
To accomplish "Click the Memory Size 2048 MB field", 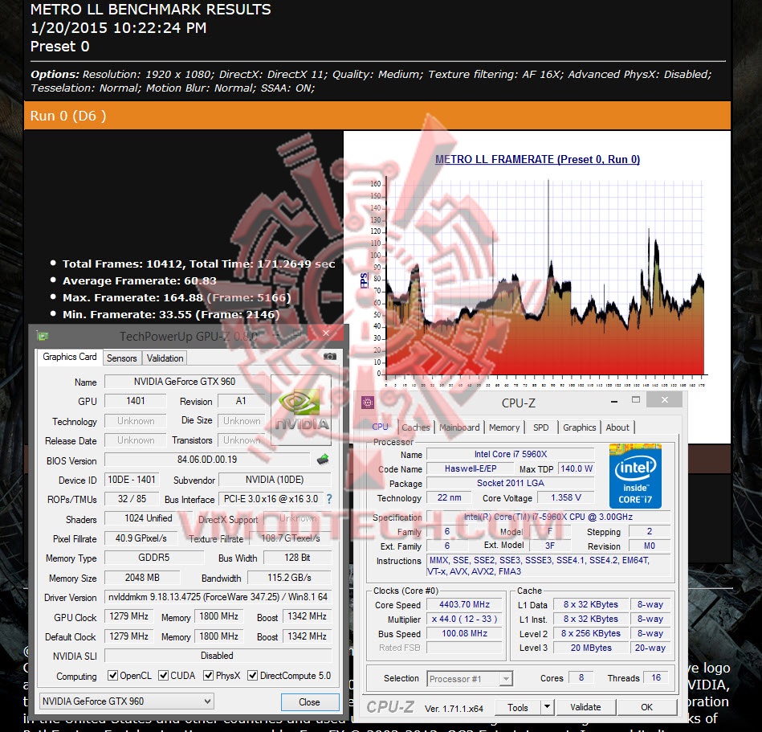I will coord(142,578).
